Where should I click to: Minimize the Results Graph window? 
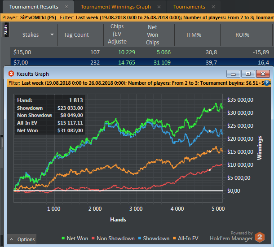233,74
